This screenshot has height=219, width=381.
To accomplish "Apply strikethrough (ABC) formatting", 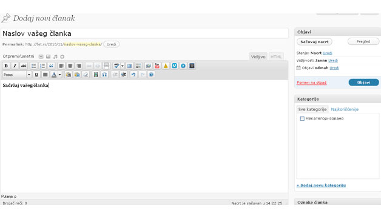I will [x=24, y=66].
